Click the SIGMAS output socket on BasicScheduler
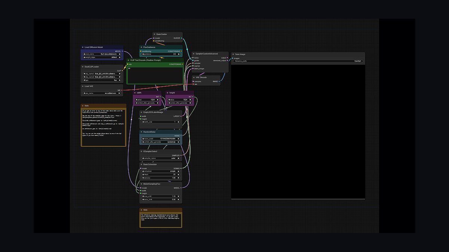449x252 pixels. tap(181, 168)
